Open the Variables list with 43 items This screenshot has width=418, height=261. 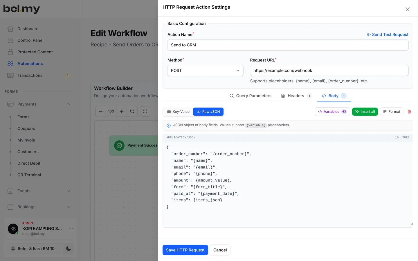tap(332, 112)
